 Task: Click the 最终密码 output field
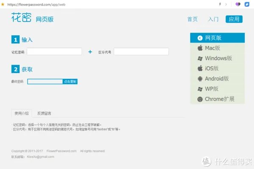45,81
